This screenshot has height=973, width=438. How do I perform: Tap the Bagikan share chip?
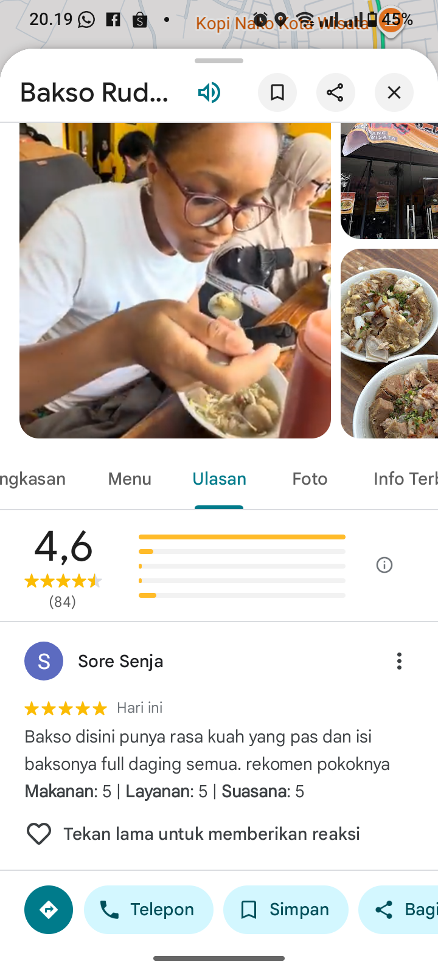click(x=401, y=910)
